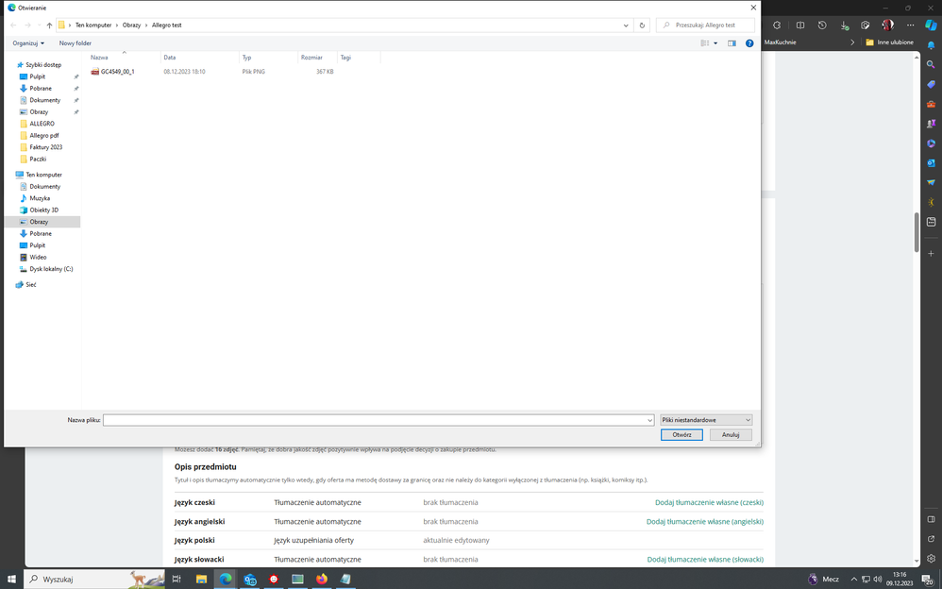Click the Edge page vertical scrollbar thumb
Viewport: 942px width, 589px height.
coord(917,232)
